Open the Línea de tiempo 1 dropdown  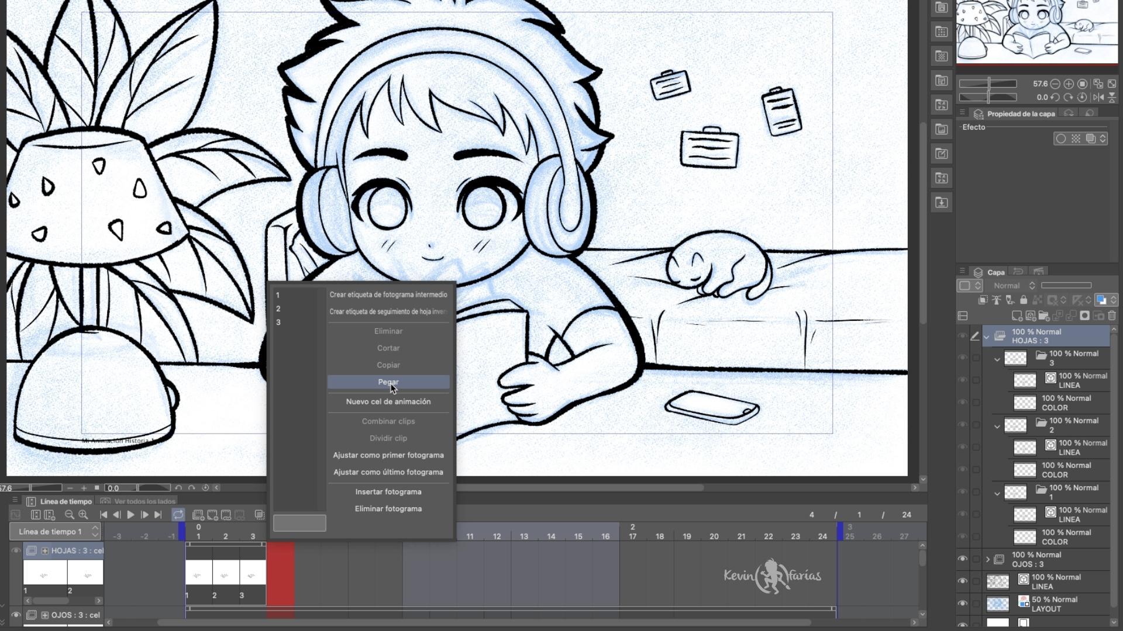pyautogui.click(x=55, y=532)
